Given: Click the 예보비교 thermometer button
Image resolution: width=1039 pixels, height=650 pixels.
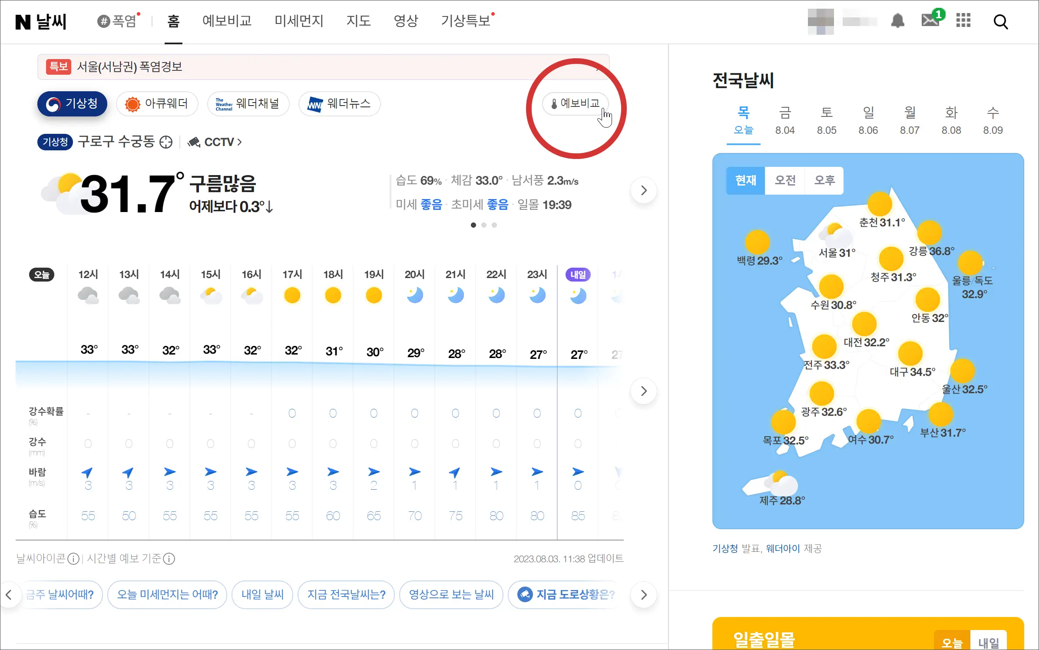Looking at the screenshot, I should coord(575,104).
